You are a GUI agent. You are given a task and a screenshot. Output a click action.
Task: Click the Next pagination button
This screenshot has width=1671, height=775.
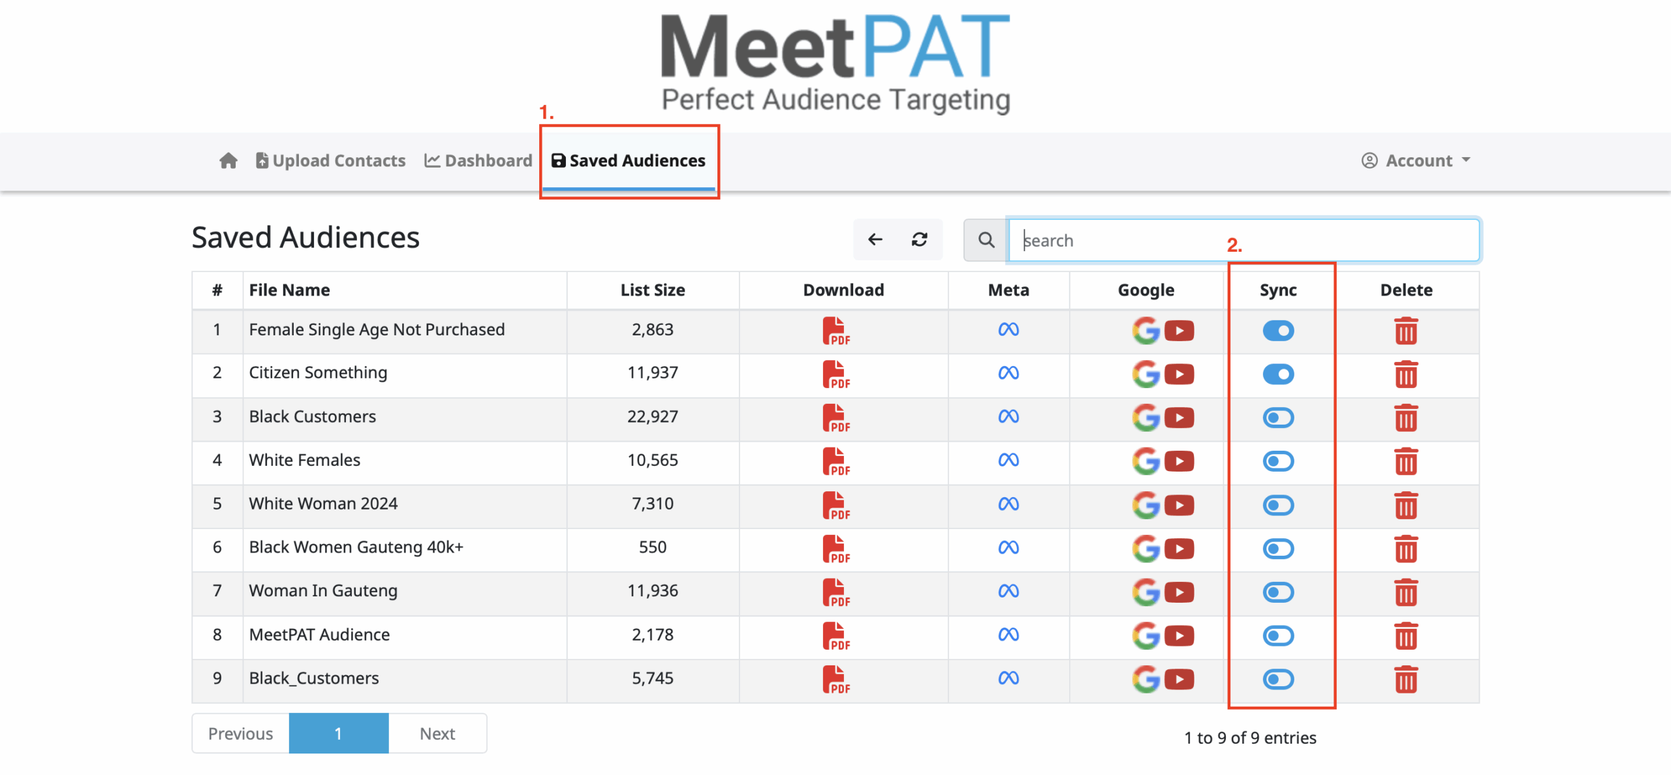437,734
